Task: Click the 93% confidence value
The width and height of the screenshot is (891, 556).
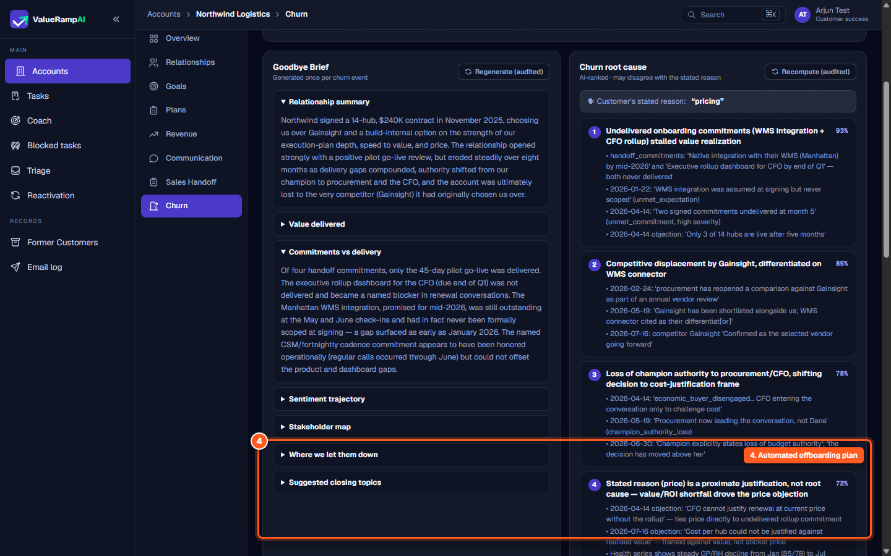Action: pos(841,131)
